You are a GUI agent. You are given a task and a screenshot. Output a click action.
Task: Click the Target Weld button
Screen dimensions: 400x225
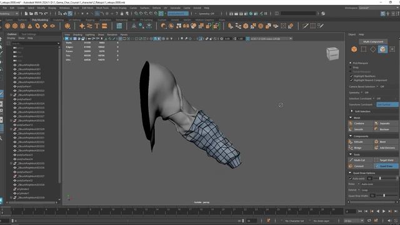click(x=386, y=160)
